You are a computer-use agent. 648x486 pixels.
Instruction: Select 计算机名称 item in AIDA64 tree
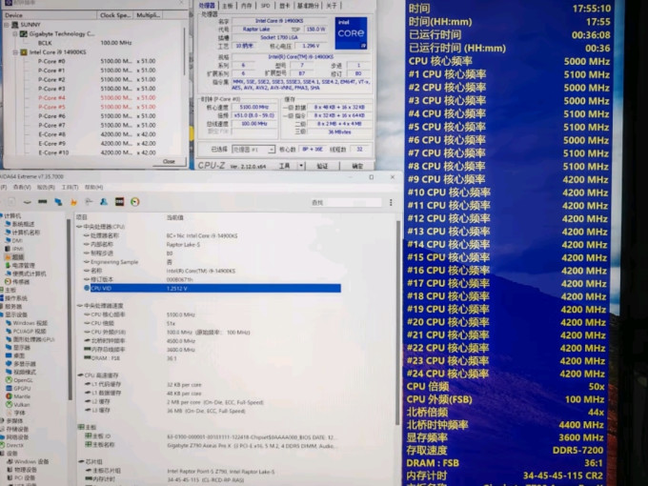(23, 233)
